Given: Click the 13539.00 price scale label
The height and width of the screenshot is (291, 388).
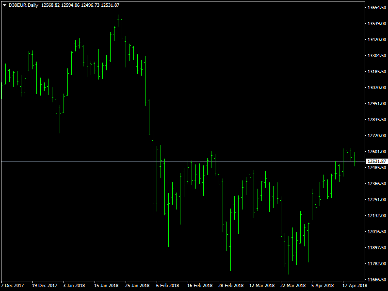Looking at the screenshot, I should [377, 23].
